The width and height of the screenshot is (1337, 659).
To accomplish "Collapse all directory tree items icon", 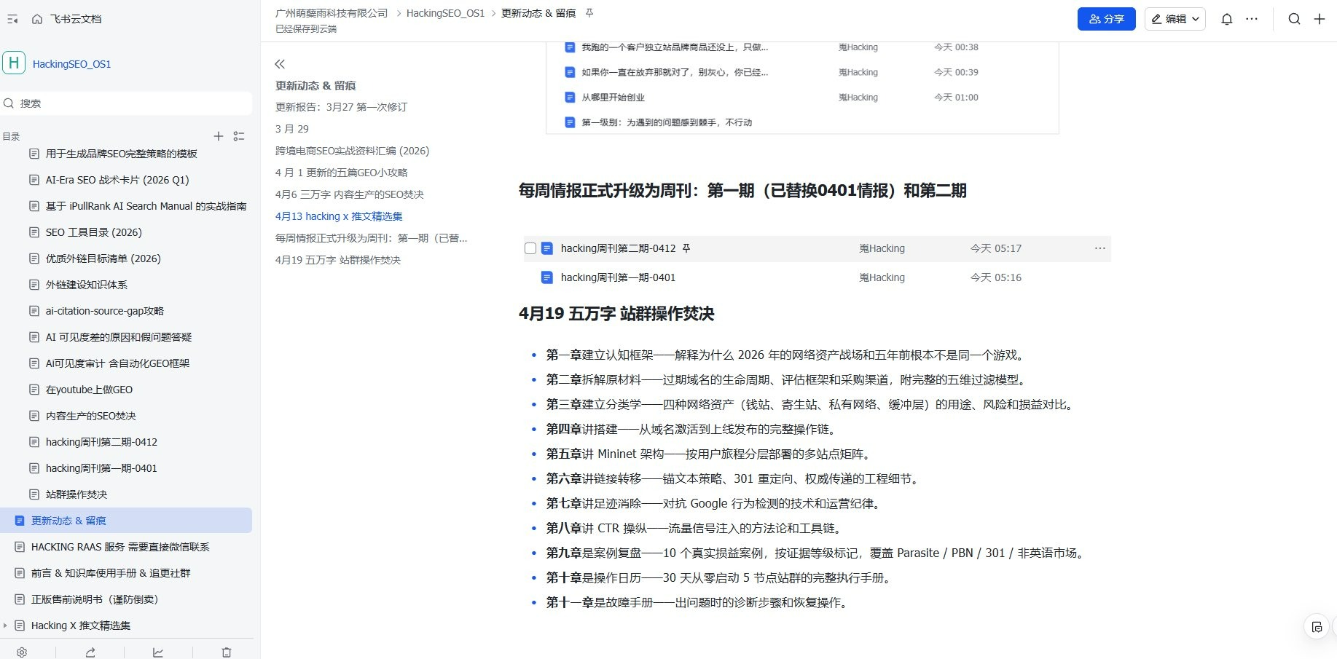I will tap(239, 136).
